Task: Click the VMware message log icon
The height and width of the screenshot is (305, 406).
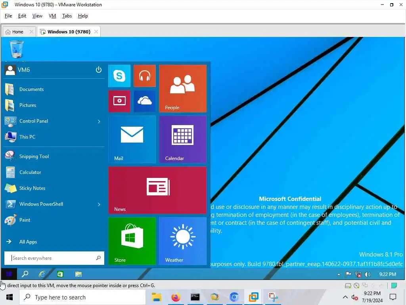Action: tap(394, 286)
